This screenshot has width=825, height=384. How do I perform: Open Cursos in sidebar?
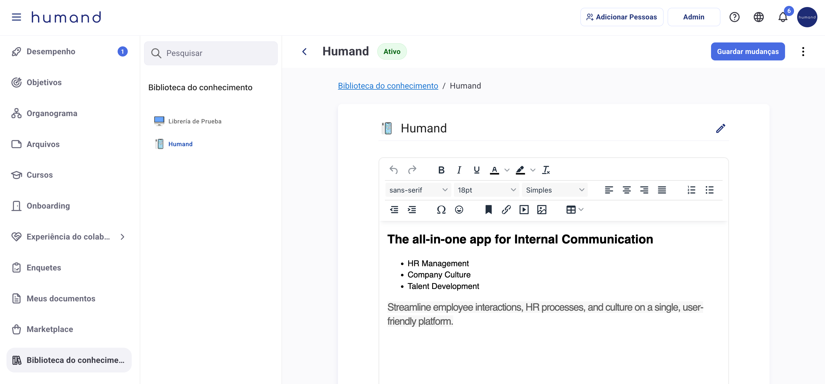69,175
